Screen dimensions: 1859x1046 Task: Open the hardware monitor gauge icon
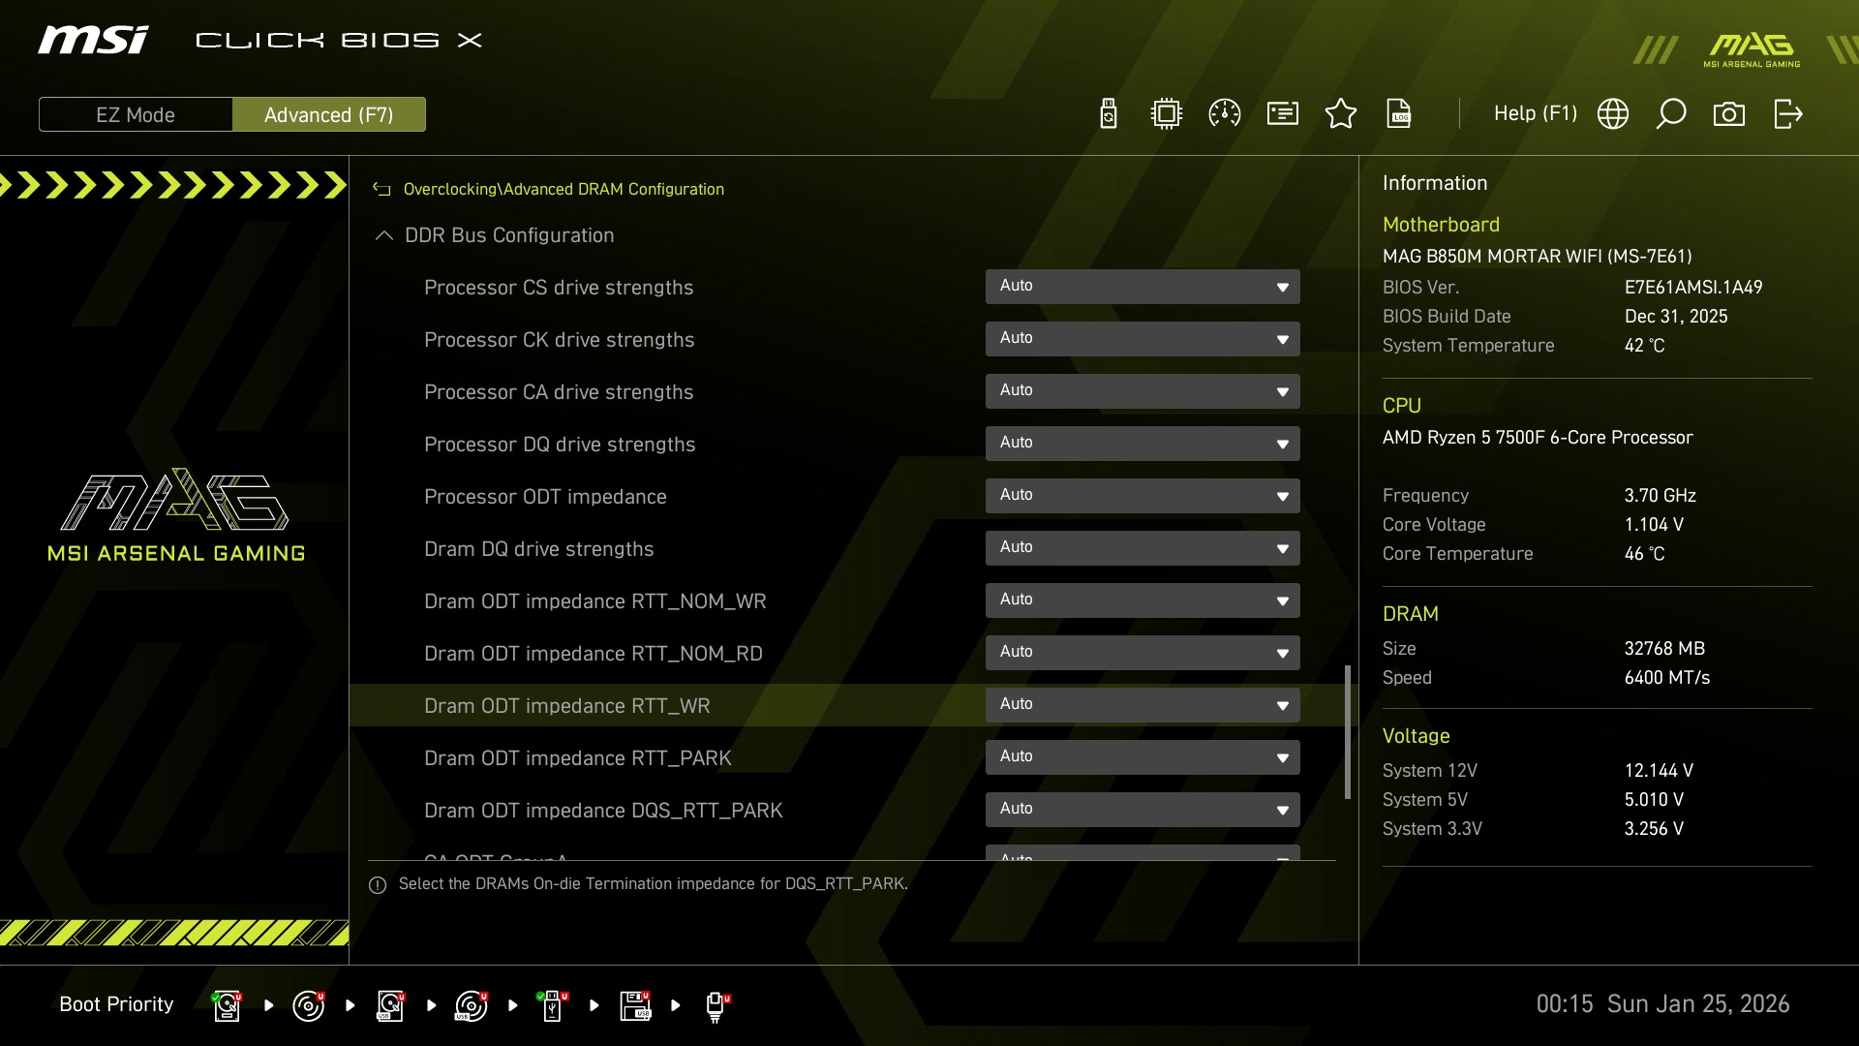coord(1225,114)
